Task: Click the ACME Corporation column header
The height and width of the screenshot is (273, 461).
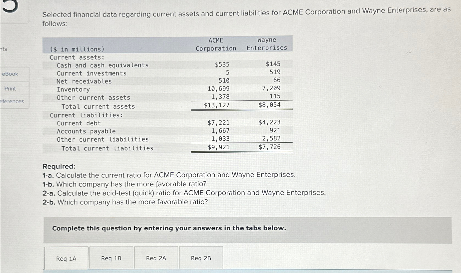Action: pos(216,44)
